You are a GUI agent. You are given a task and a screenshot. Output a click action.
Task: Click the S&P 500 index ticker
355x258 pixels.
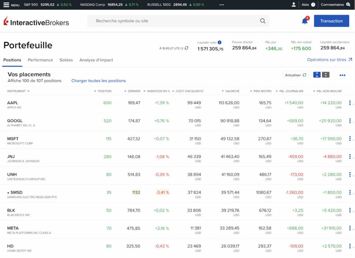[48, 5]
